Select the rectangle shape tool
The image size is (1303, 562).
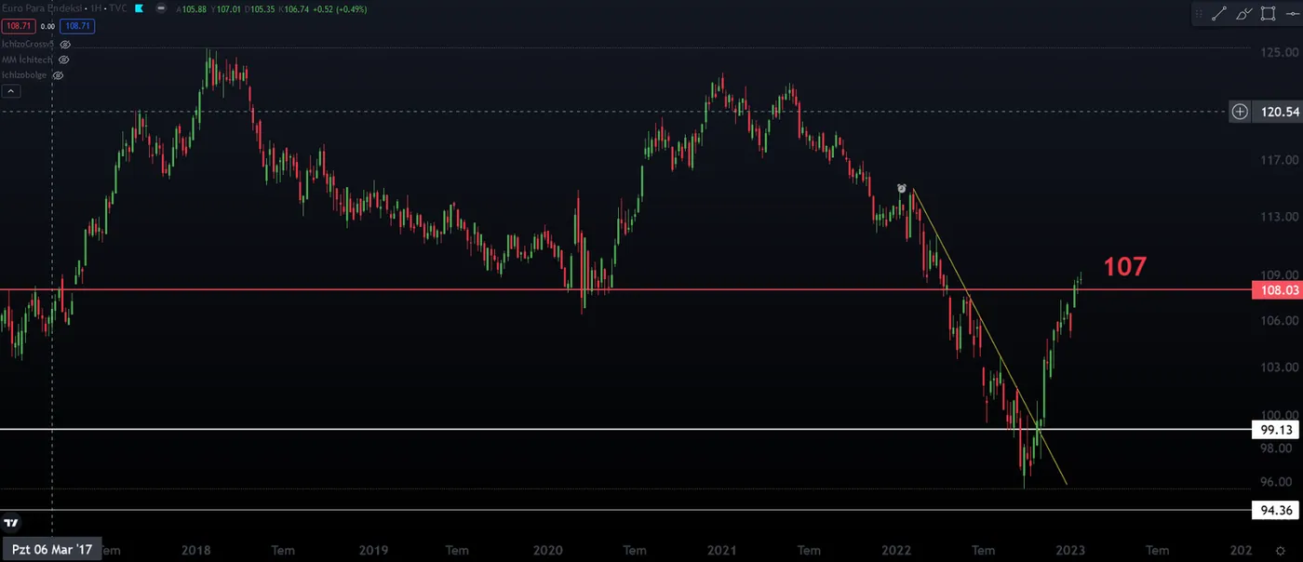[1268, 13]
